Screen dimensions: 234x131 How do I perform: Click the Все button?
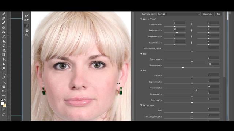(219, 14)
